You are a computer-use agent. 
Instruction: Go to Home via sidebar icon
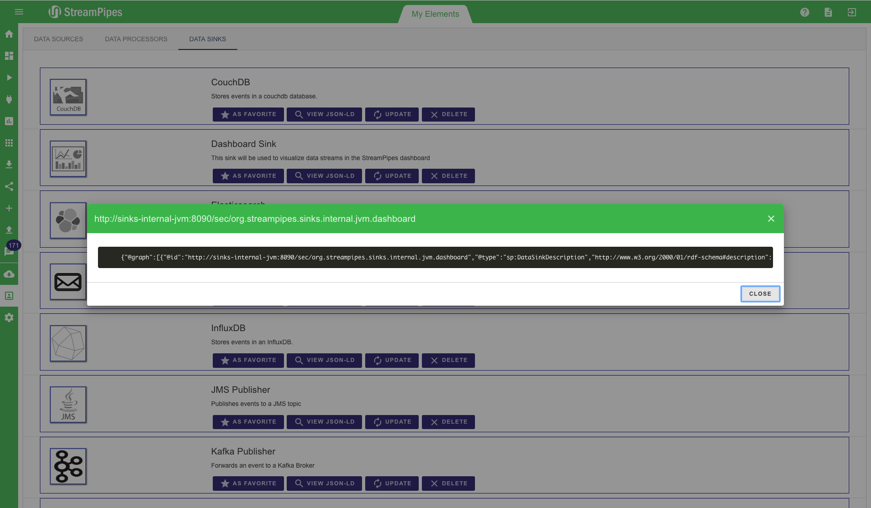(x=9, y=34)
